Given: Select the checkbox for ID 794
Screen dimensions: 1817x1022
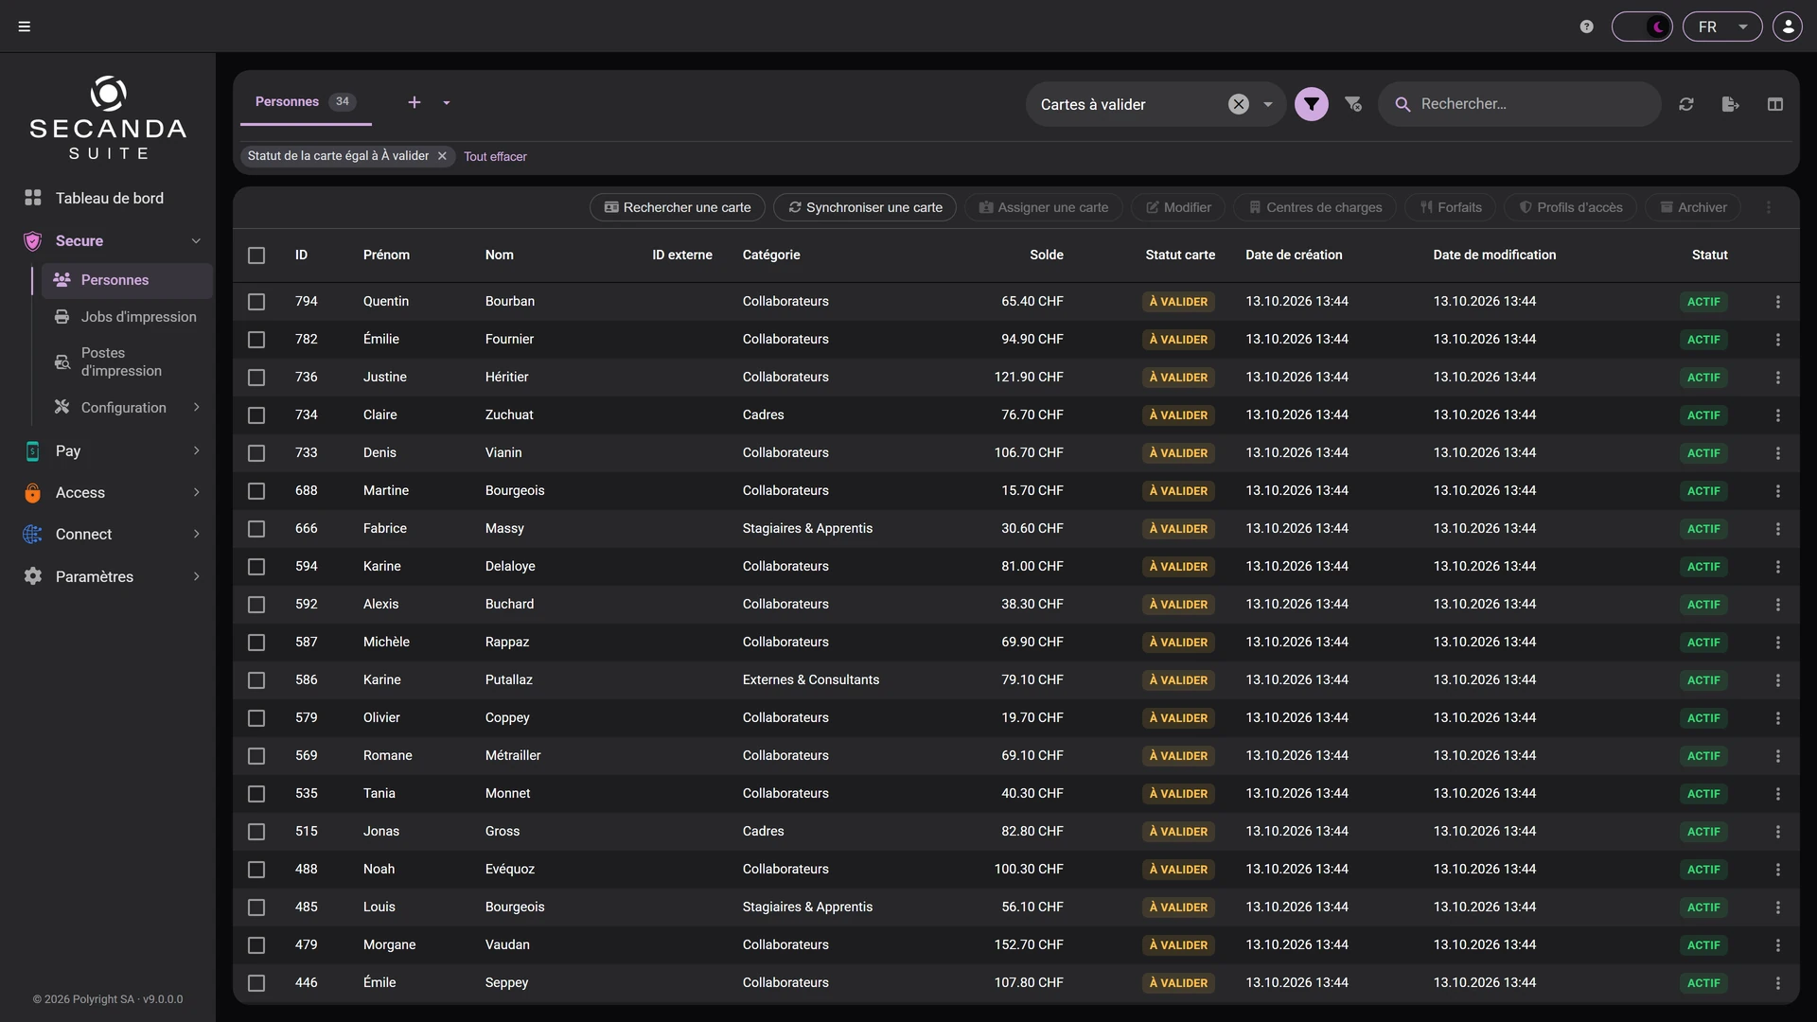Looking at the screenshot, I should pos(256,302).
